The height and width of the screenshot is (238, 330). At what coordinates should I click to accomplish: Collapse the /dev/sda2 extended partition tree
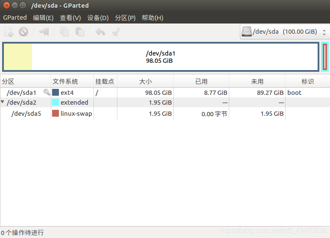(3, 103)
